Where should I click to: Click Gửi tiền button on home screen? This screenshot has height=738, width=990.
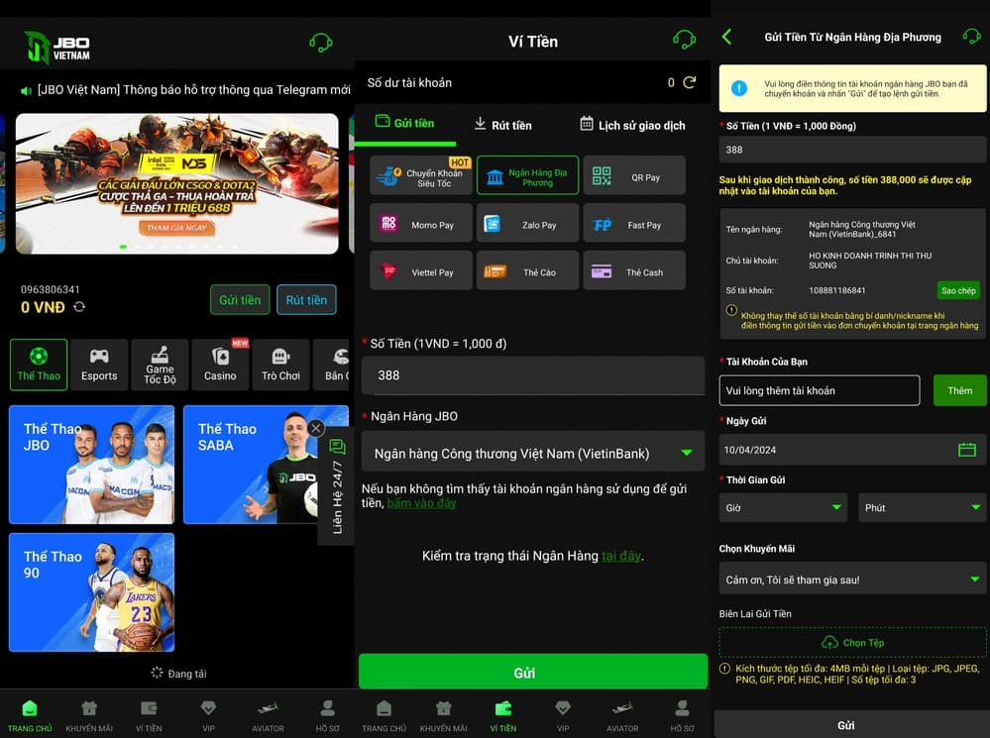click(x=240, y=300)
